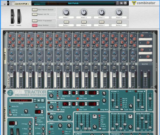
Task: Click Subtractor master Level slider
Action: click(x=150, y=98)
